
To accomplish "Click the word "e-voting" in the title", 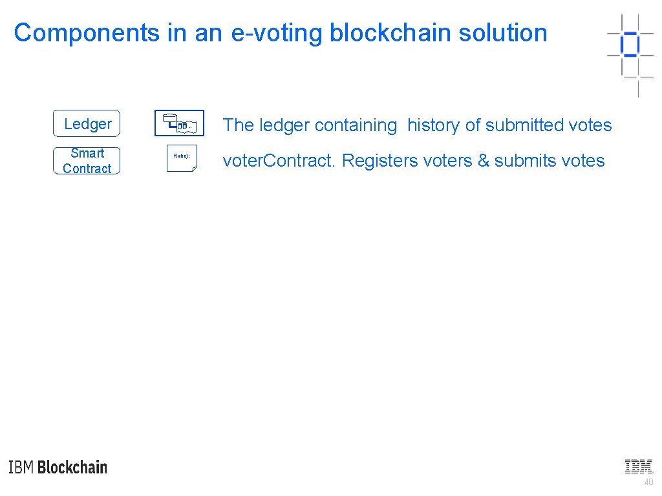I will point(277,33).
